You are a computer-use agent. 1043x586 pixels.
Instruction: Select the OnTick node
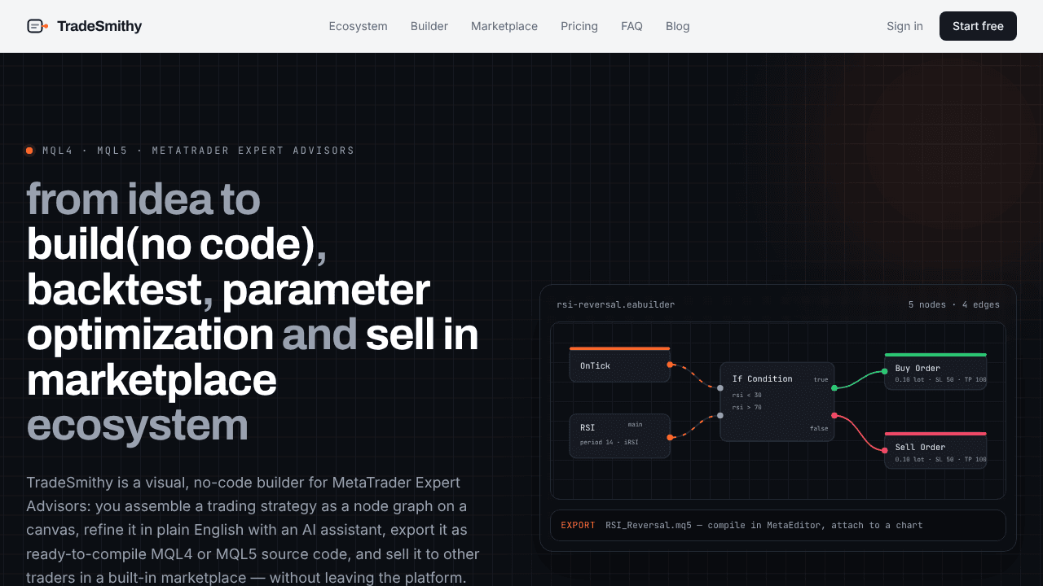click(619, 365)
